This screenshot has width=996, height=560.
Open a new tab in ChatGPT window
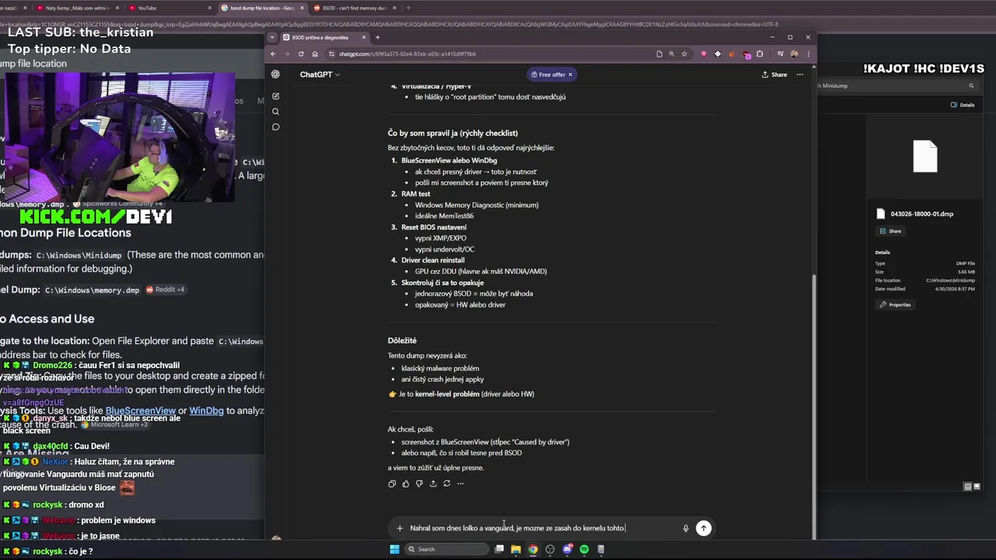point(377,37)
